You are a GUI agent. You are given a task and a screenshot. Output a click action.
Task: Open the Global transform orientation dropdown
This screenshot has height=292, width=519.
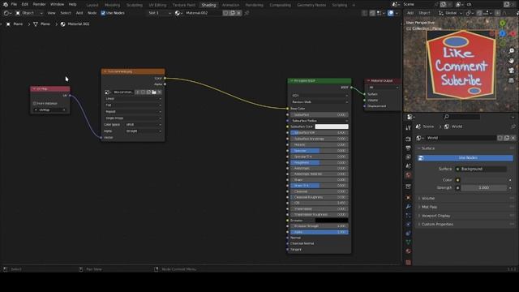[450, 13]
